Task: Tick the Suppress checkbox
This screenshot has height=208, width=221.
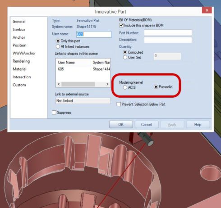Action: [x=54, y=113]
